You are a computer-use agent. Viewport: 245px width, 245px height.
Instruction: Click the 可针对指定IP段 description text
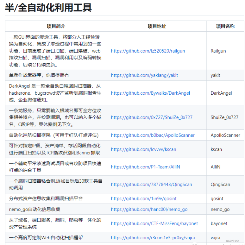point(55,149)
